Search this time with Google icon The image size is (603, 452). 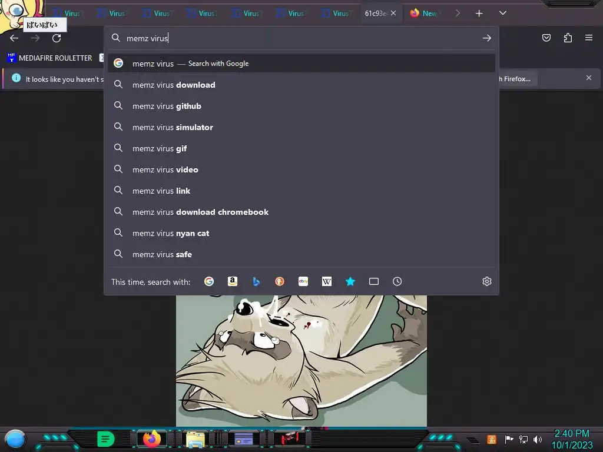[x=209, y=281]
